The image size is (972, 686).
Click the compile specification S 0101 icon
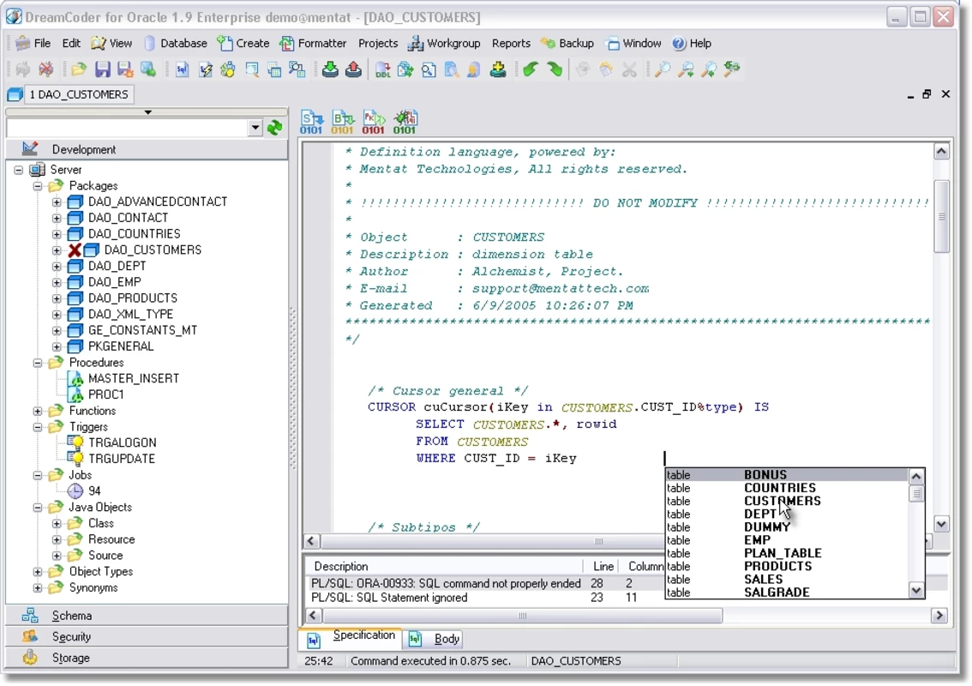[x=311, y=122]
